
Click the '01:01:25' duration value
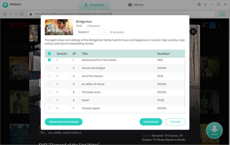pos(162,84)
